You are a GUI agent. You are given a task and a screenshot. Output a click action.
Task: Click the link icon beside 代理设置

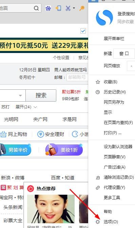point(98,188)
